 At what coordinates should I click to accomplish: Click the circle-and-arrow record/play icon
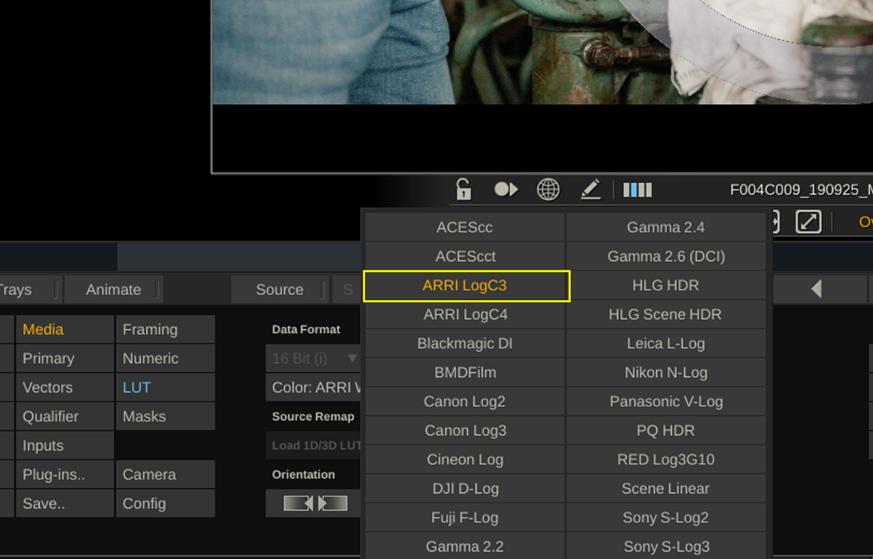506,189
